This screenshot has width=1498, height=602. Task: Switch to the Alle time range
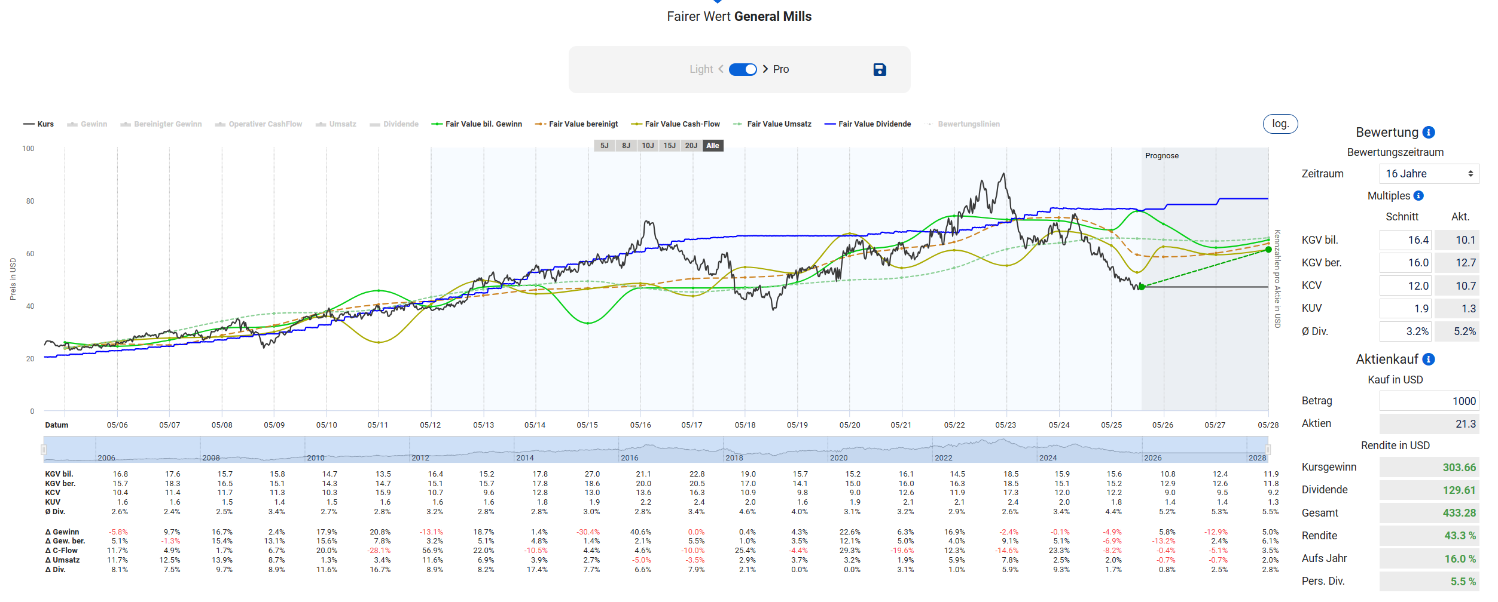[x=712, y=146]
